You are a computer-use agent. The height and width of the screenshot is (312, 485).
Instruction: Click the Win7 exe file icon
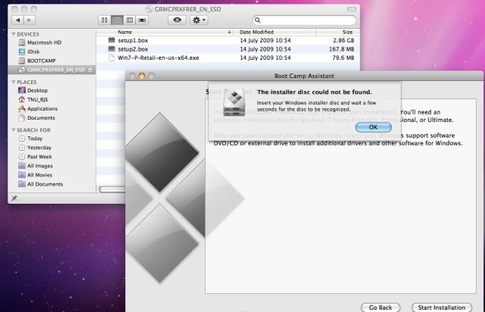(x=112, y=58)
